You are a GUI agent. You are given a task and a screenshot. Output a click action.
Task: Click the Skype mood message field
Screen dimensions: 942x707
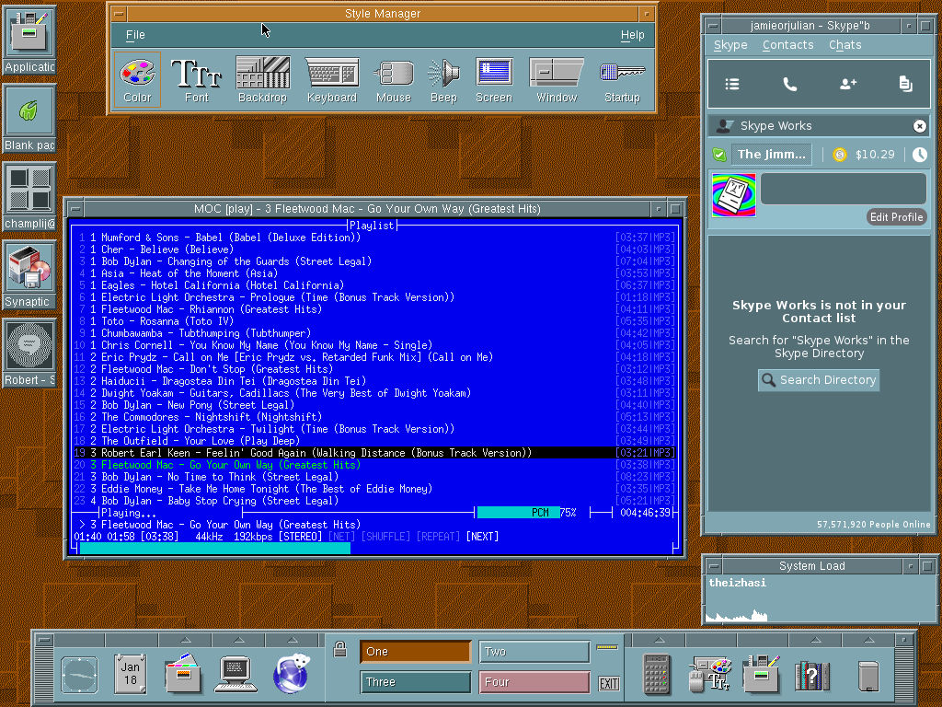pos(844,190)
